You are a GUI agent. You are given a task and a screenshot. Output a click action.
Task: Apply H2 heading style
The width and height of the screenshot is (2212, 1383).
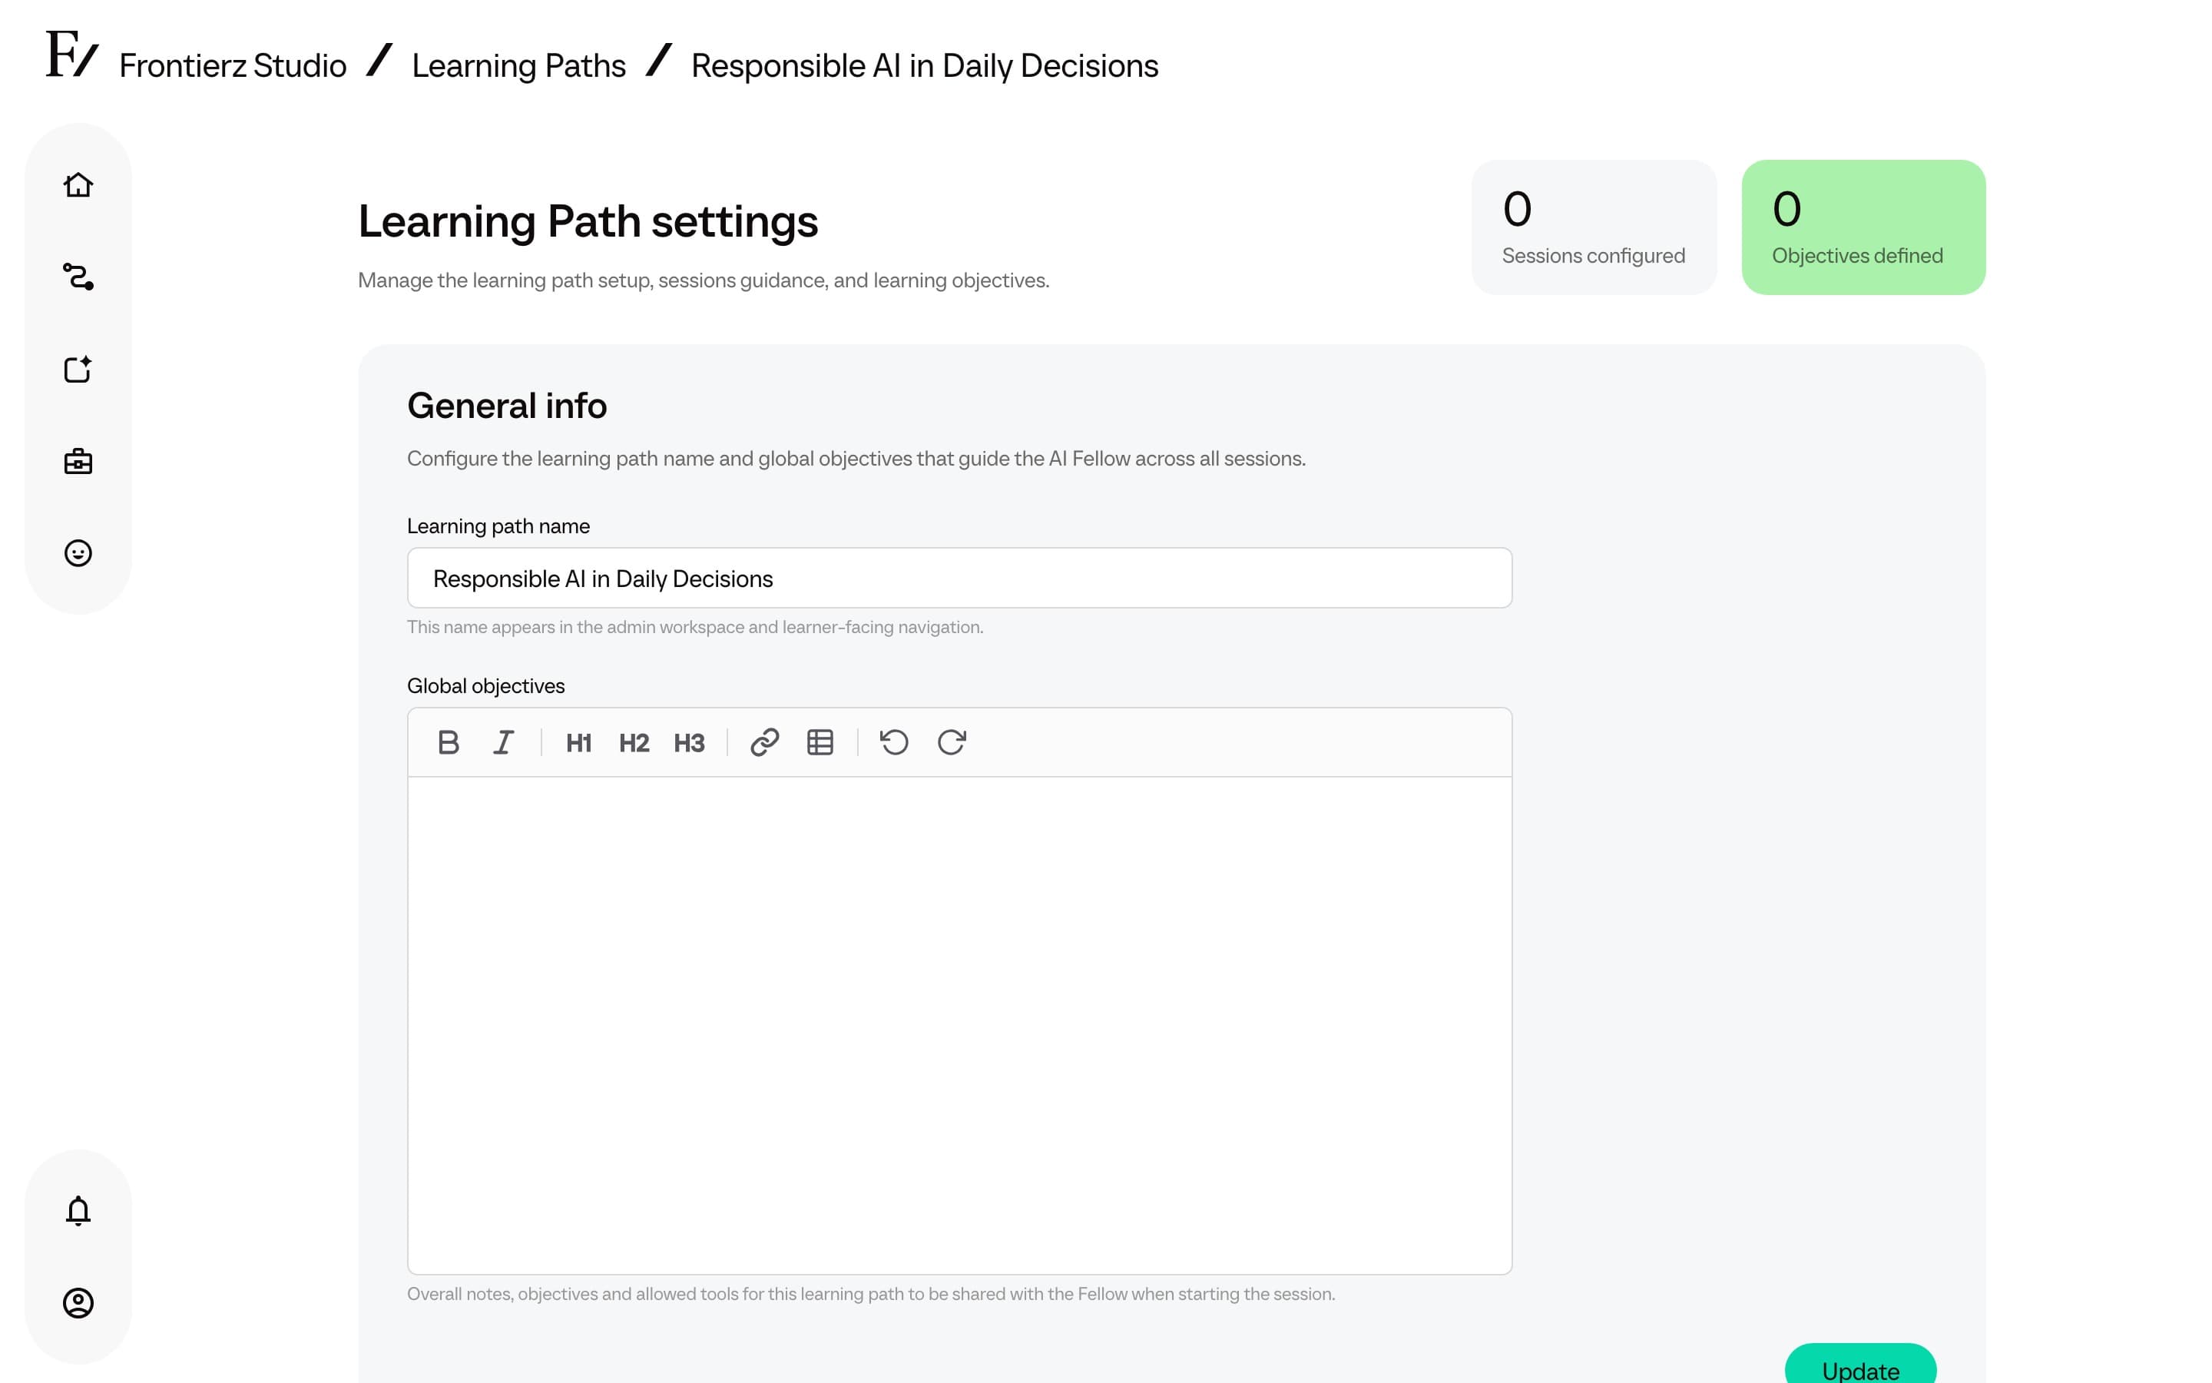tap(634, 741)
